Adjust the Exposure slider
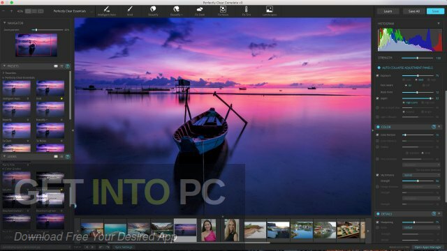Screen dimensions: 447x251 (x=418, y=76)
